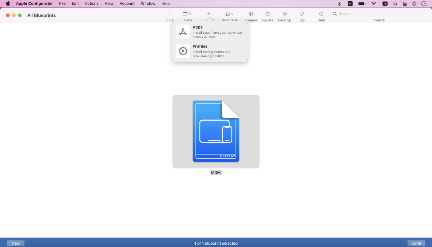
Task: Expand the Blueprints dropdown in toolbar
Action: (x=229, y=14)
